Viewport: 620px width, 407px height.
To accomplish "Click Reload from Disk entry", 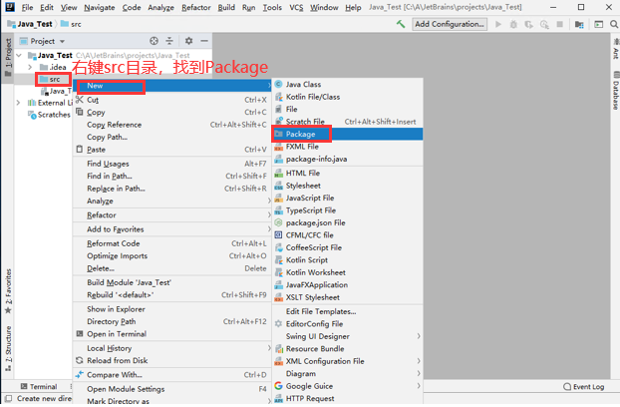I will (x=172, y=361).
